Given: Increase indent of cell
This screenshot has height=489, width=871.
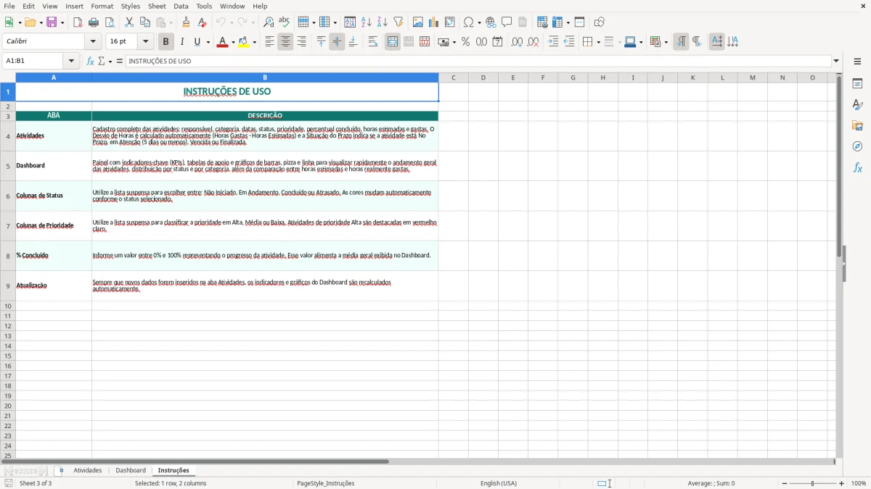Looking at the screenshot, I should click(x=553, y=42).
